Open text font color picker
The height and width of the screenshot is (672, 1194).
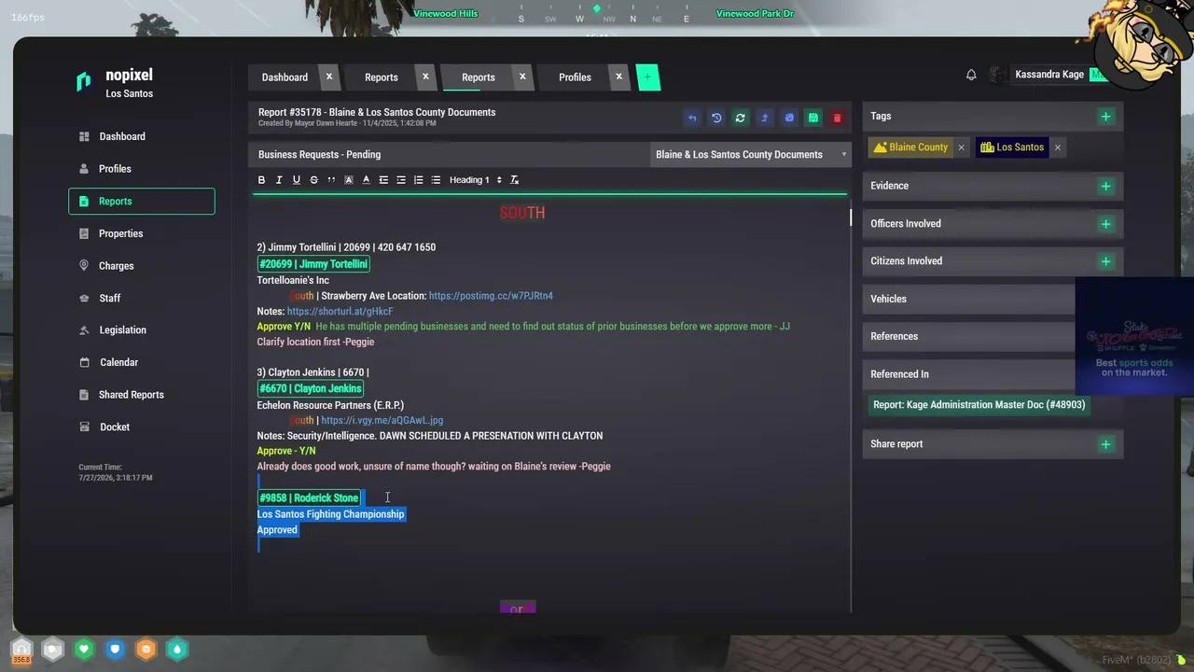pos(366,180)
